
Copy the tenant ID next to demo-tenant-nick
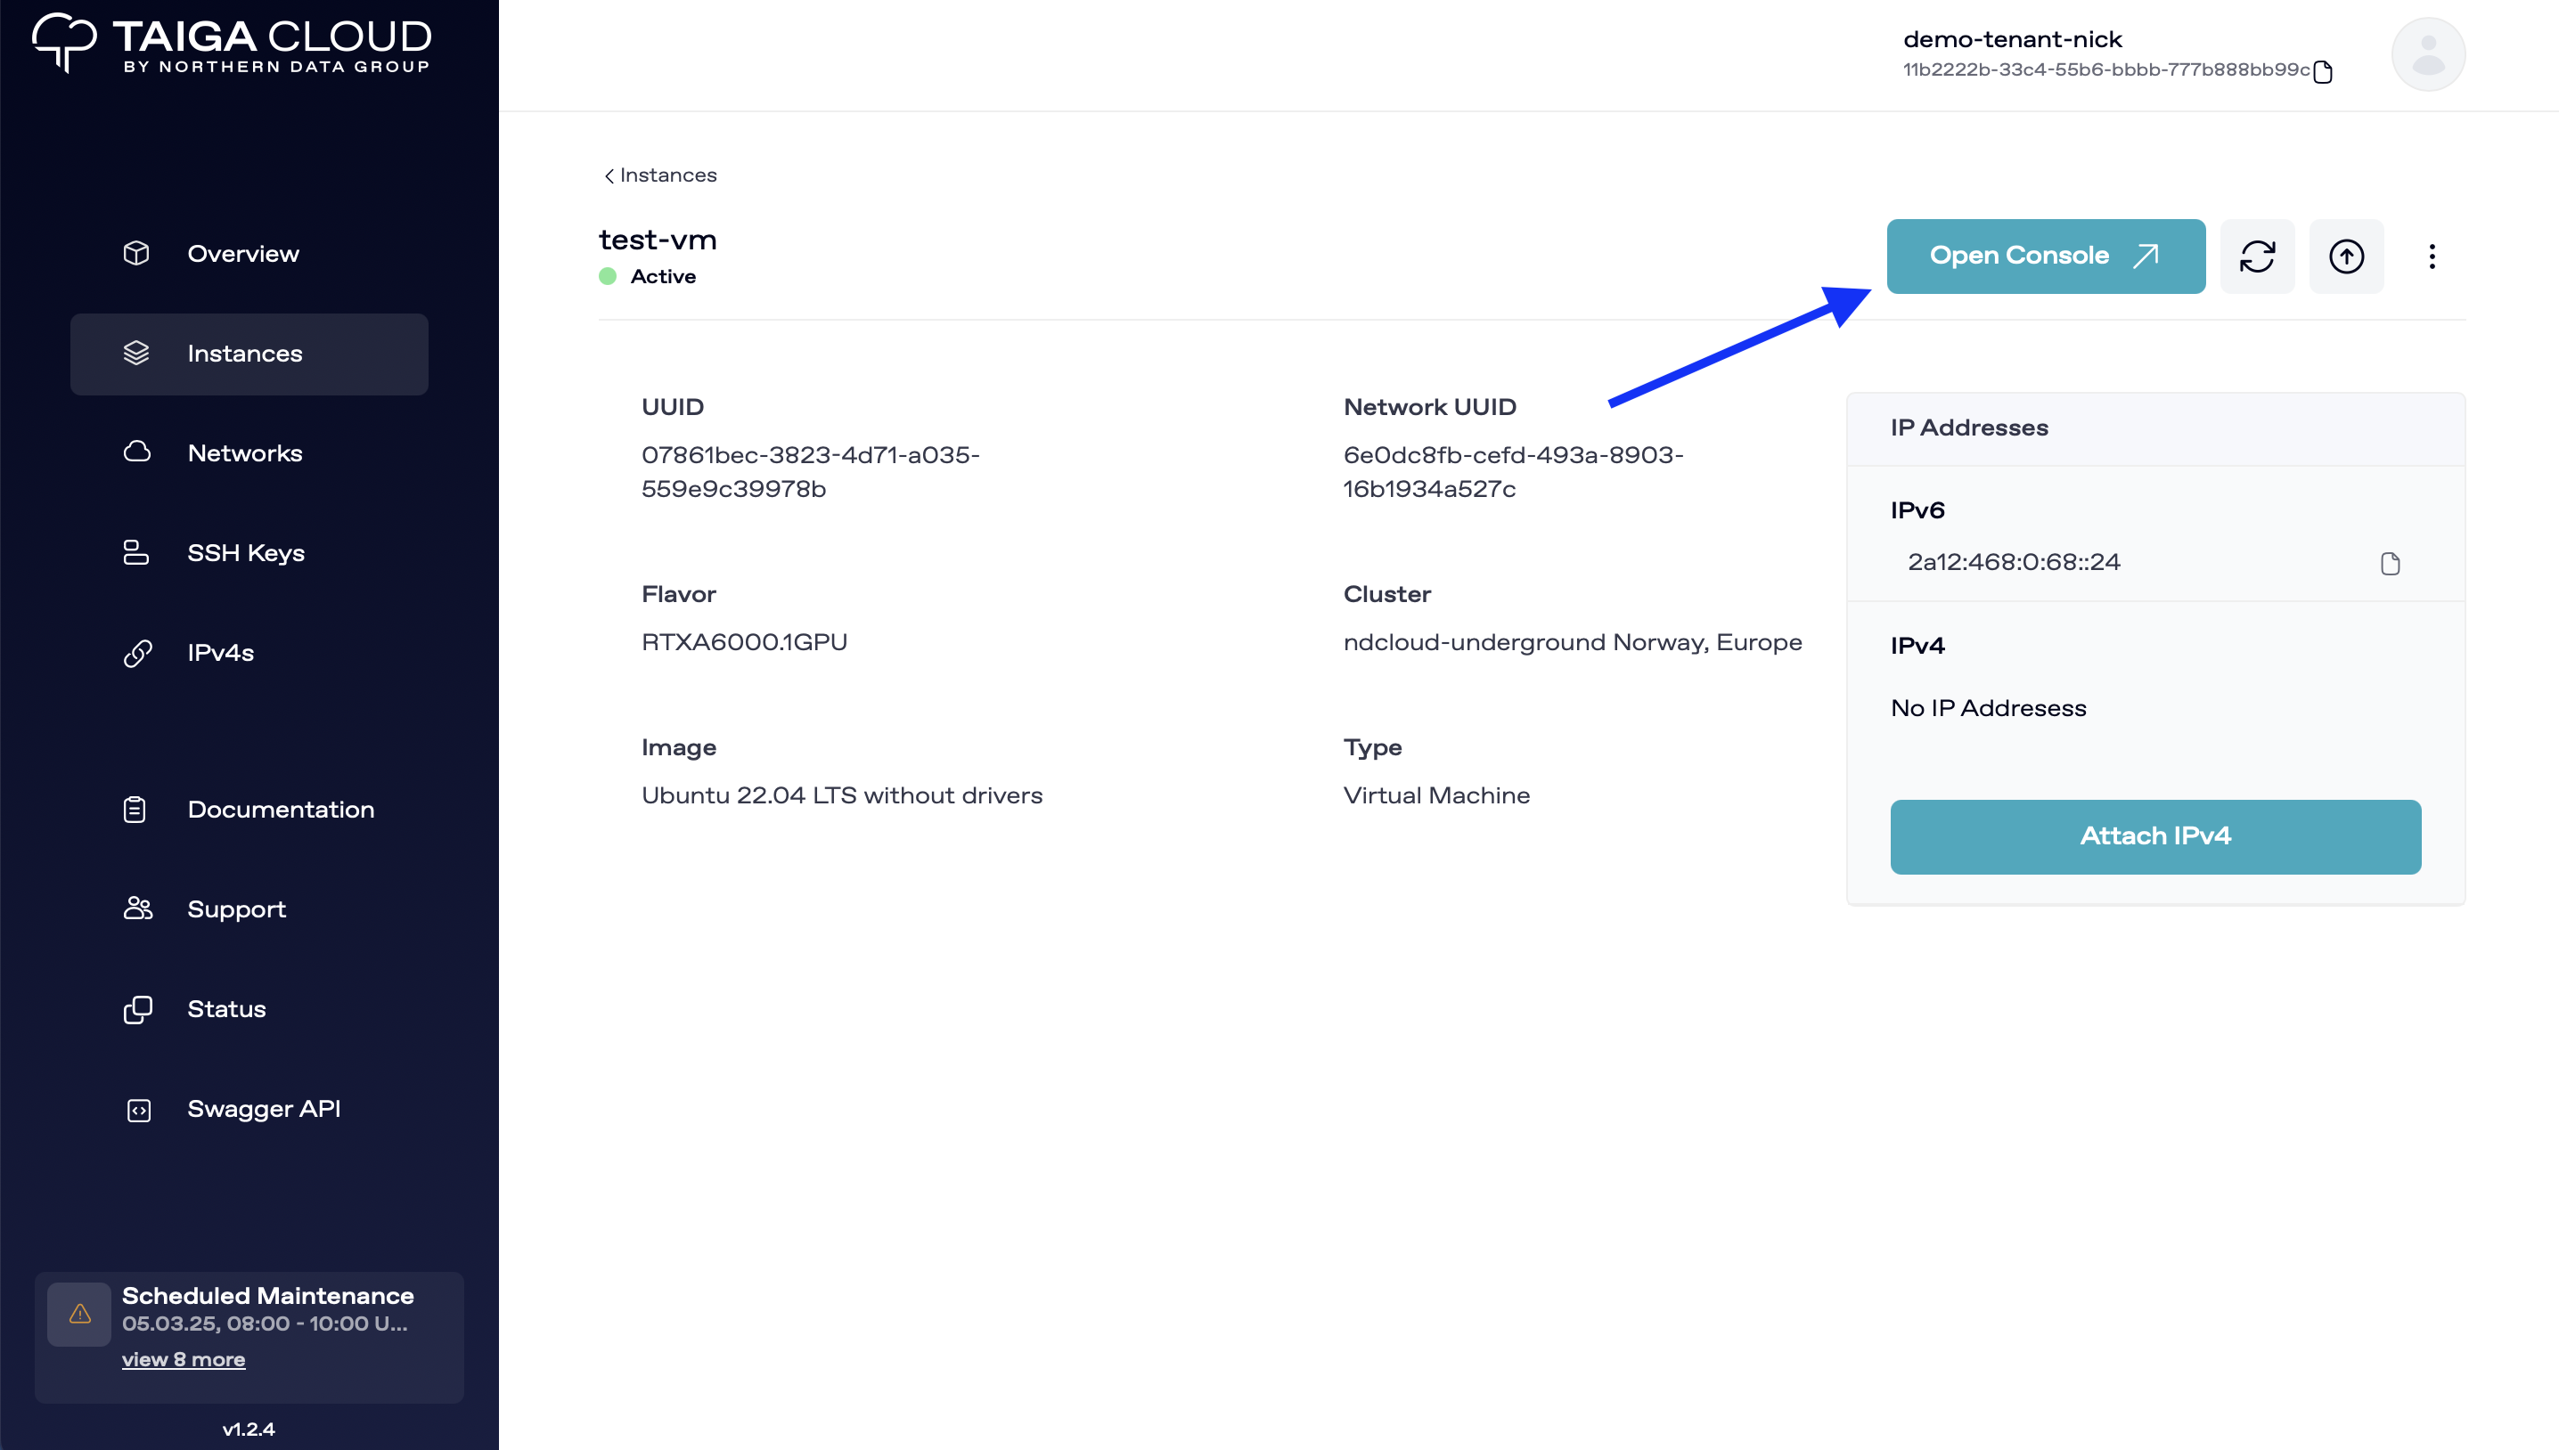(2323, 72)
